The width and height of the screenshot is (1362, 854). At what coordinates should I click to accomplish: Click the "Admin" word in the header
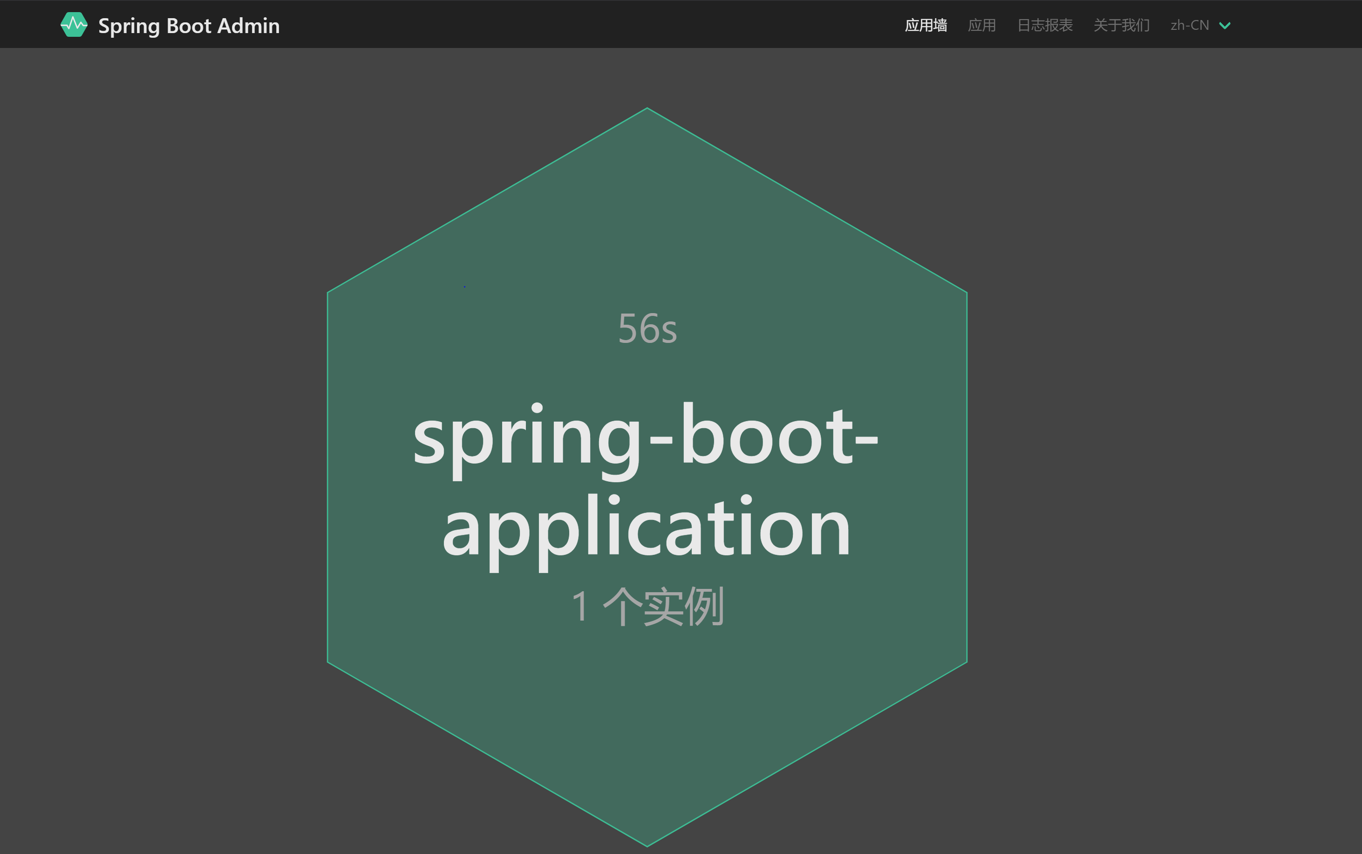click(x=248, y=26)
